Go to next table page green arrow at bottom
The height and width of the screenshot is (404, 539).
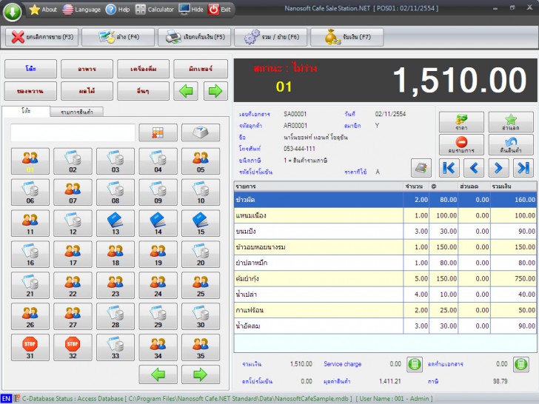coord(200,374)
